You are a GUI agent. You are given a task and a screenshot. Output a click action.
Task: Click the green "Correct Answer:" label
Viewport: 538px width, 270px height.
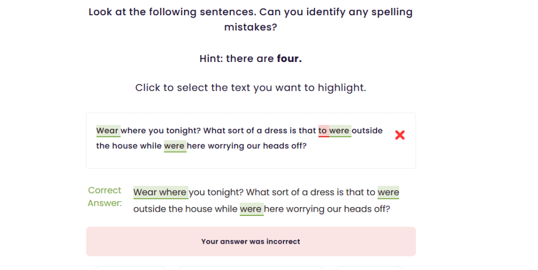click(x=105, y=196)
